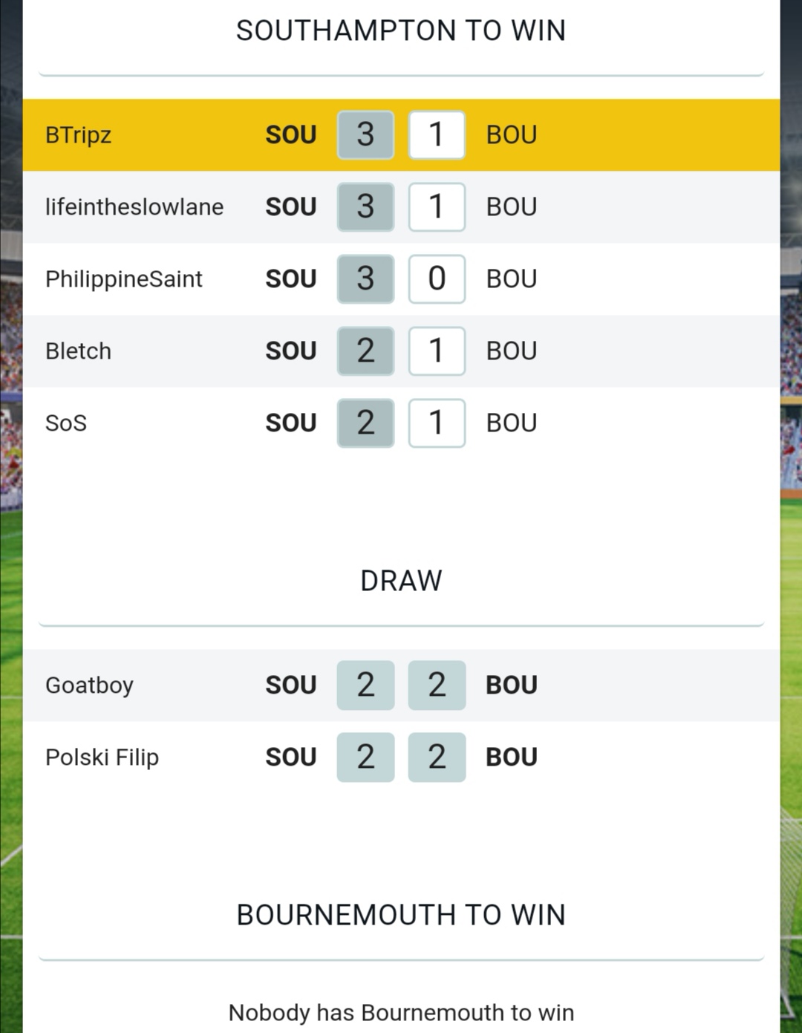
Task: Click lifeintheslowlane's Southampton score 3
Action: pyautogui.click(x=365, y=206)
